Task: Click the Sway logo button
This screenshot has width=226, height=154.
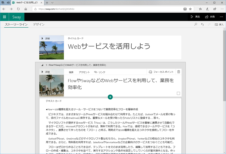Action: 17,17
